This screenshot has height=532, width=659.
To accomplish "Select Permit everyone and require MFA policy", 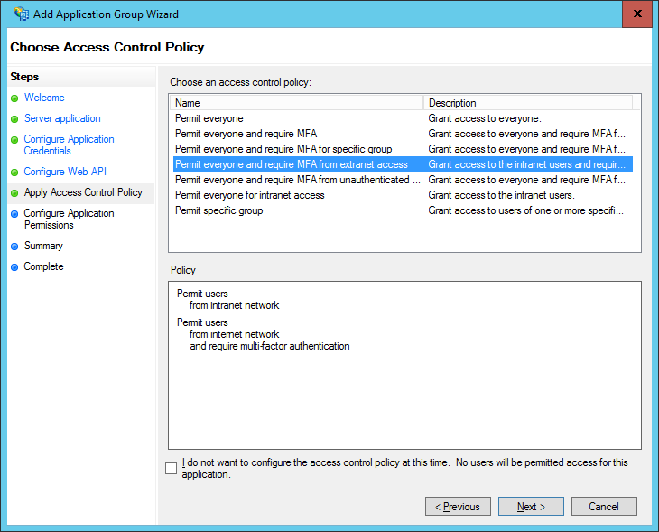I will click(x=246, y=134).
